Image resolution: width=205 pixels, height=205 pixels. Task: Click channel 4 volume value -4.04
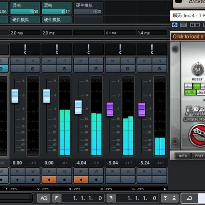tap(81, 163)
